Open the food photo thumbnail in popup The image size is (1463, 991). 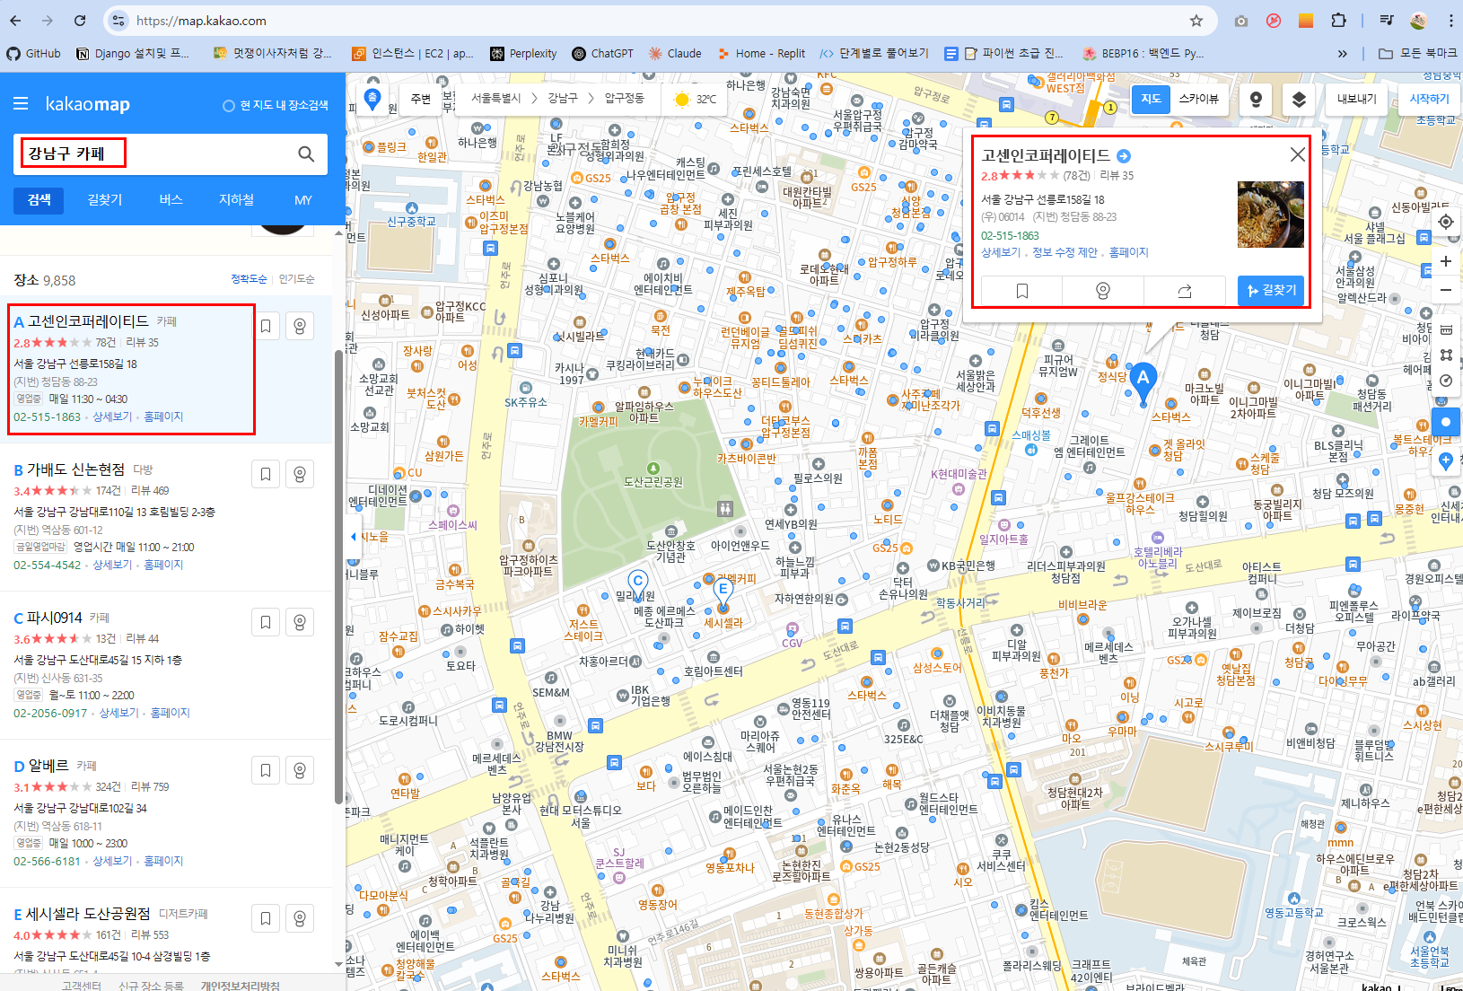[1270, 215]
